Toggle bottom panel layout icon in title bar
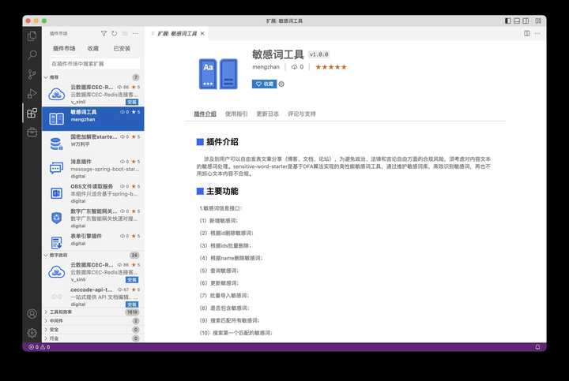This screenshot has width=569, height=381. coord(517,21)
